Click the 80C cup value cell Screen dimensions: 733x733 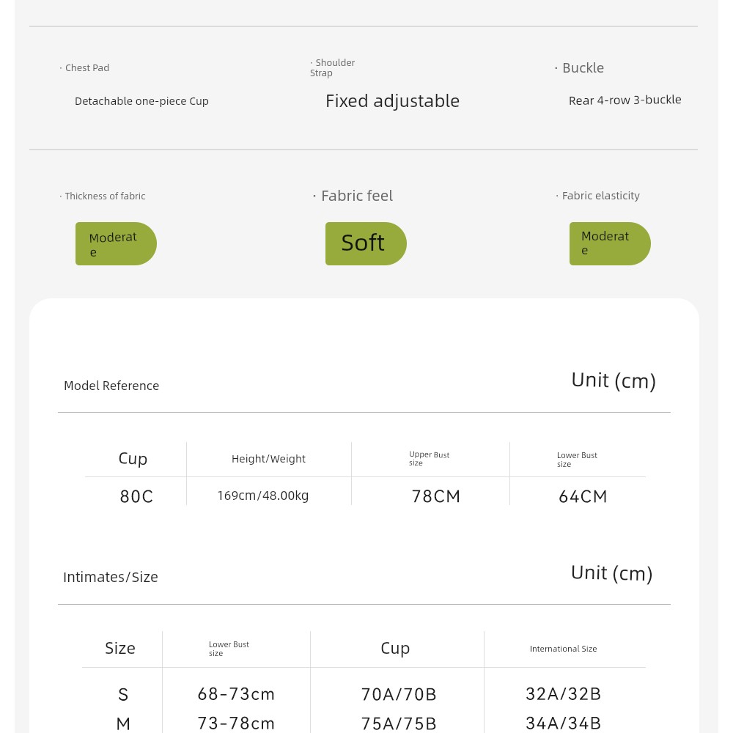click(136, 496)
